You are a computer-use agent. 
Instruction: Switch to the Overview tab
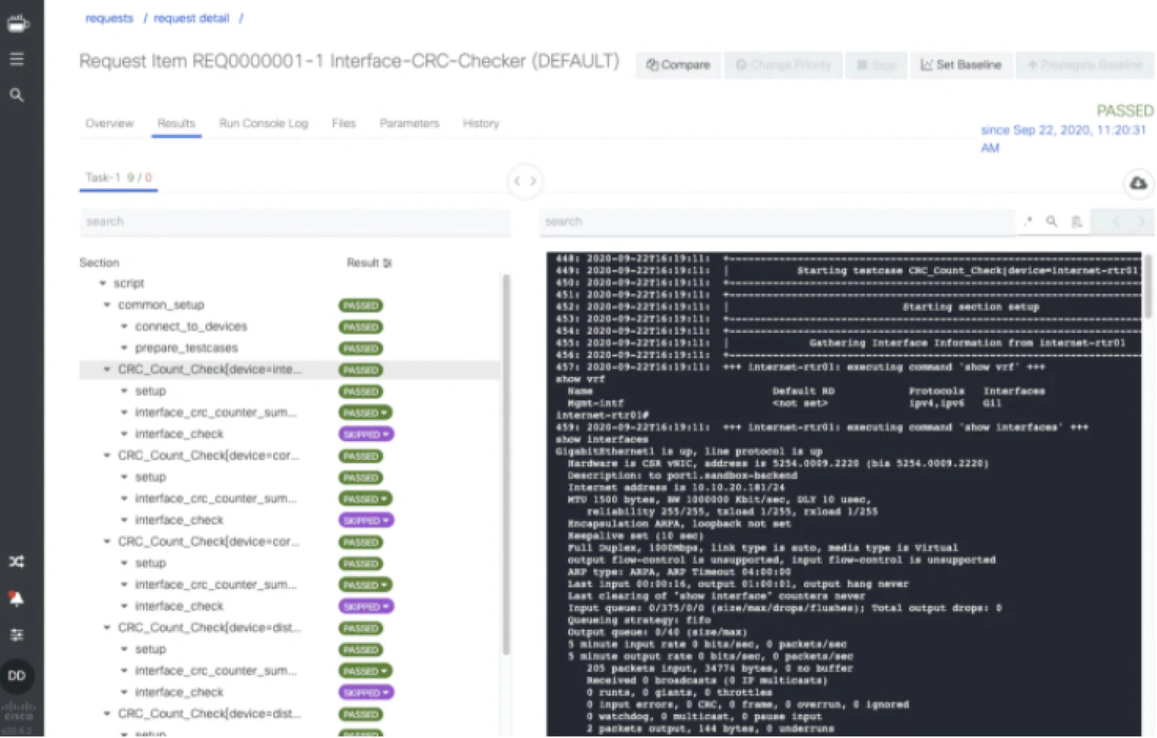pyautogui.click(x=110, y=124)
